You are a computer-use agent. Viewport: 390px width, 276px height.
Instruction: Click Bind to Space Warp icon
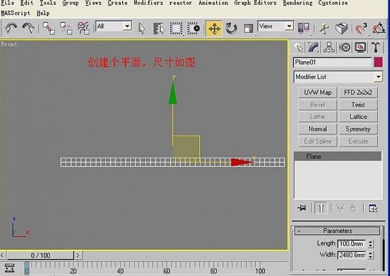(x=84, y=29)
